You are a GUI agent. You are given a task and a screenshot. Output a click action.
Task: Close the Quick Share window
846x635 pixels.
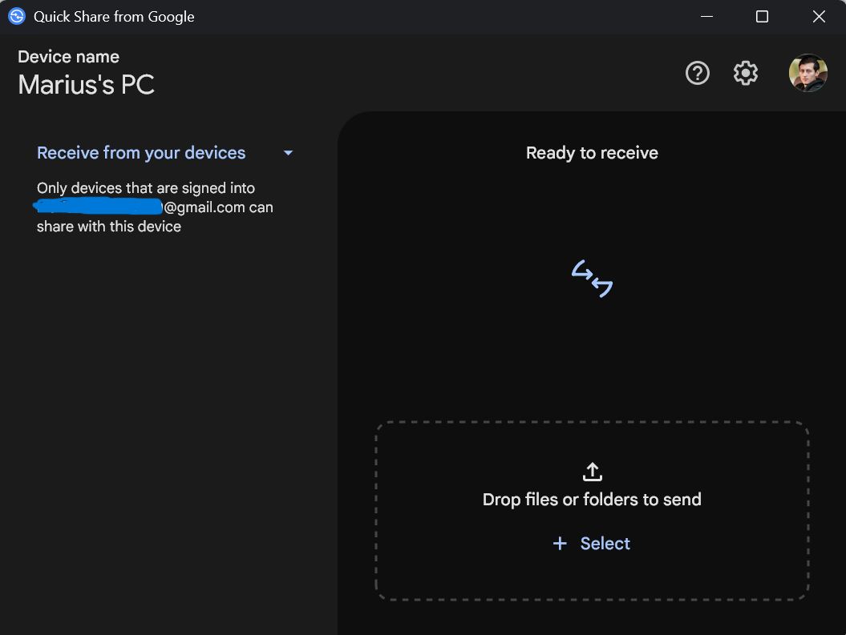[819, 17]
